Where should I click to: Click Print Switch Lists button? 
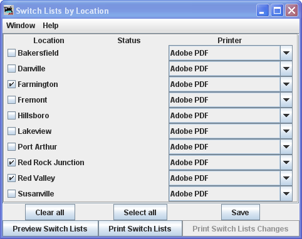tap(140, 228)
